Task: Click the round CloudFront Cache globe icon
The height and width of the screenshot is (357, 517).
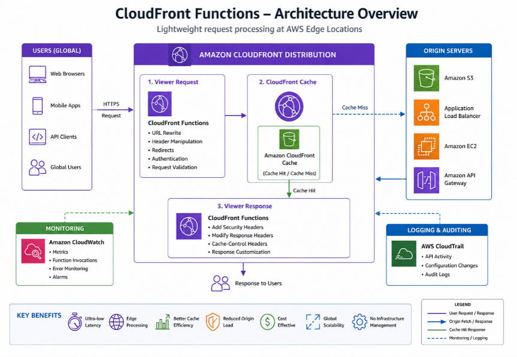Action: click(289, 107)
